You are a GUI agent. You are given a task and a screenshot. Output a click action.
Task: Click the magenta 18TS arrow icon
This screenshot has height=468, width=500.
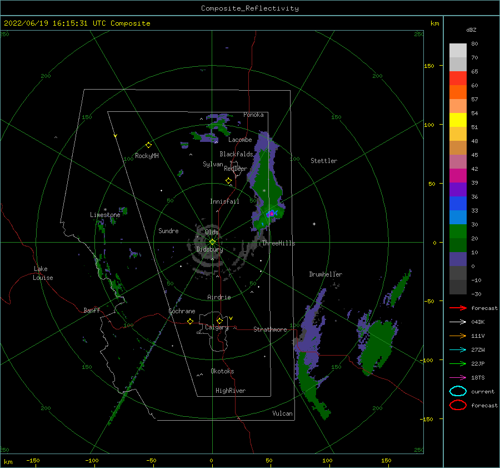click(458, 378)
